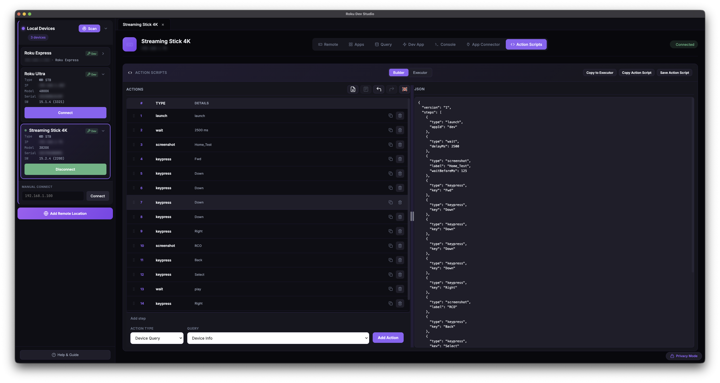
Task: Duplicate the Back keypress step
Action: click(x=390, y=260)
